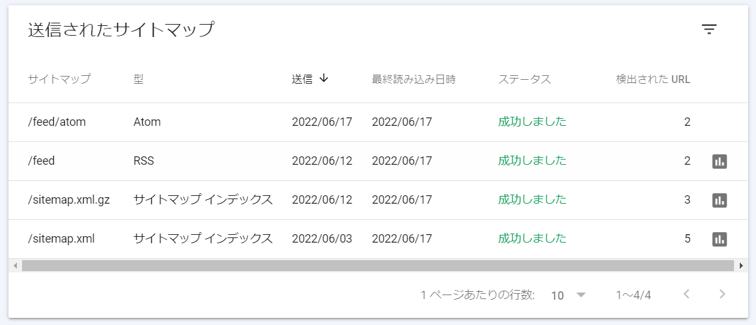Open the chart icon for /sitemap.xml.gz

[x=719, y=200]
